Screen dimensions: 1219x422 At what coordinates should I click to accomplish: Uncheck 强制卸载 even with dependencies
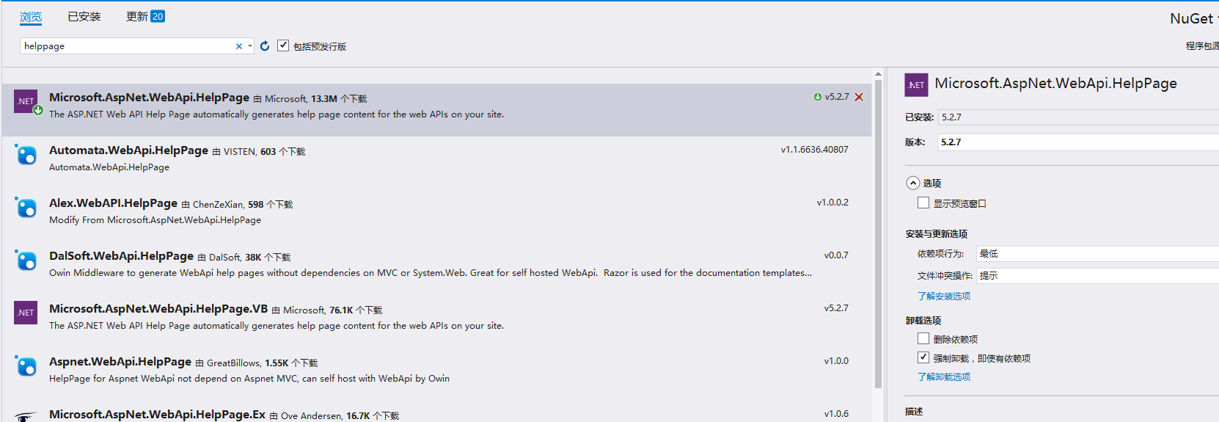tap(923, 357)
